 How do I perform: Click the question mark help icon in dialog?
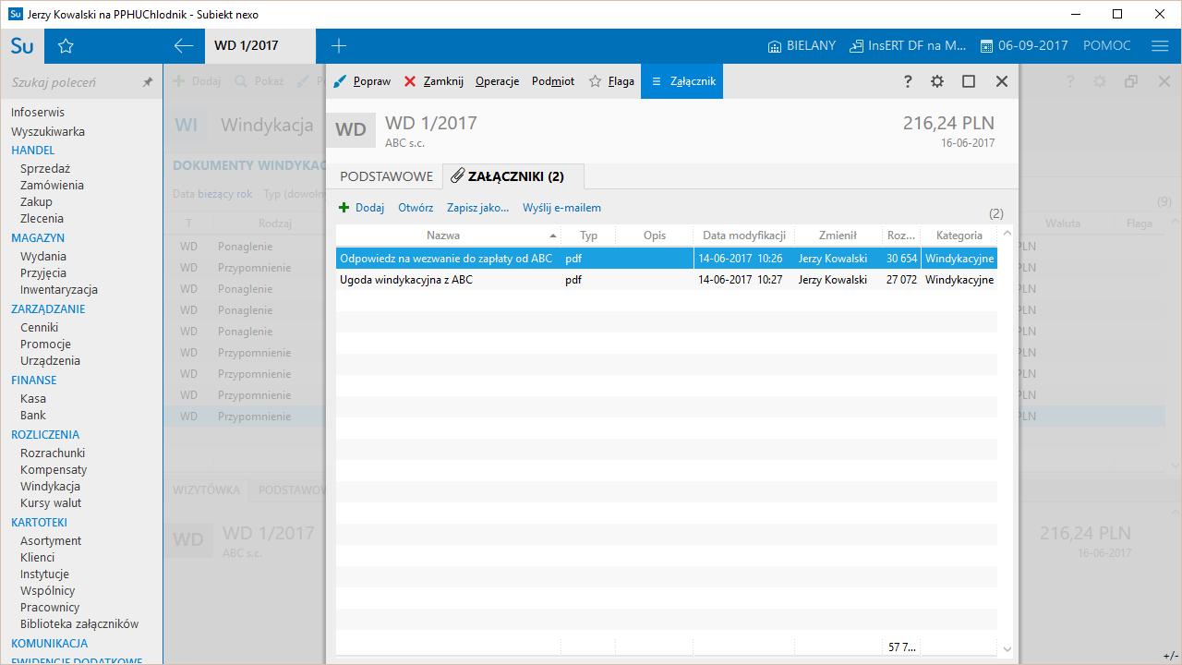(x=907, y=81)
